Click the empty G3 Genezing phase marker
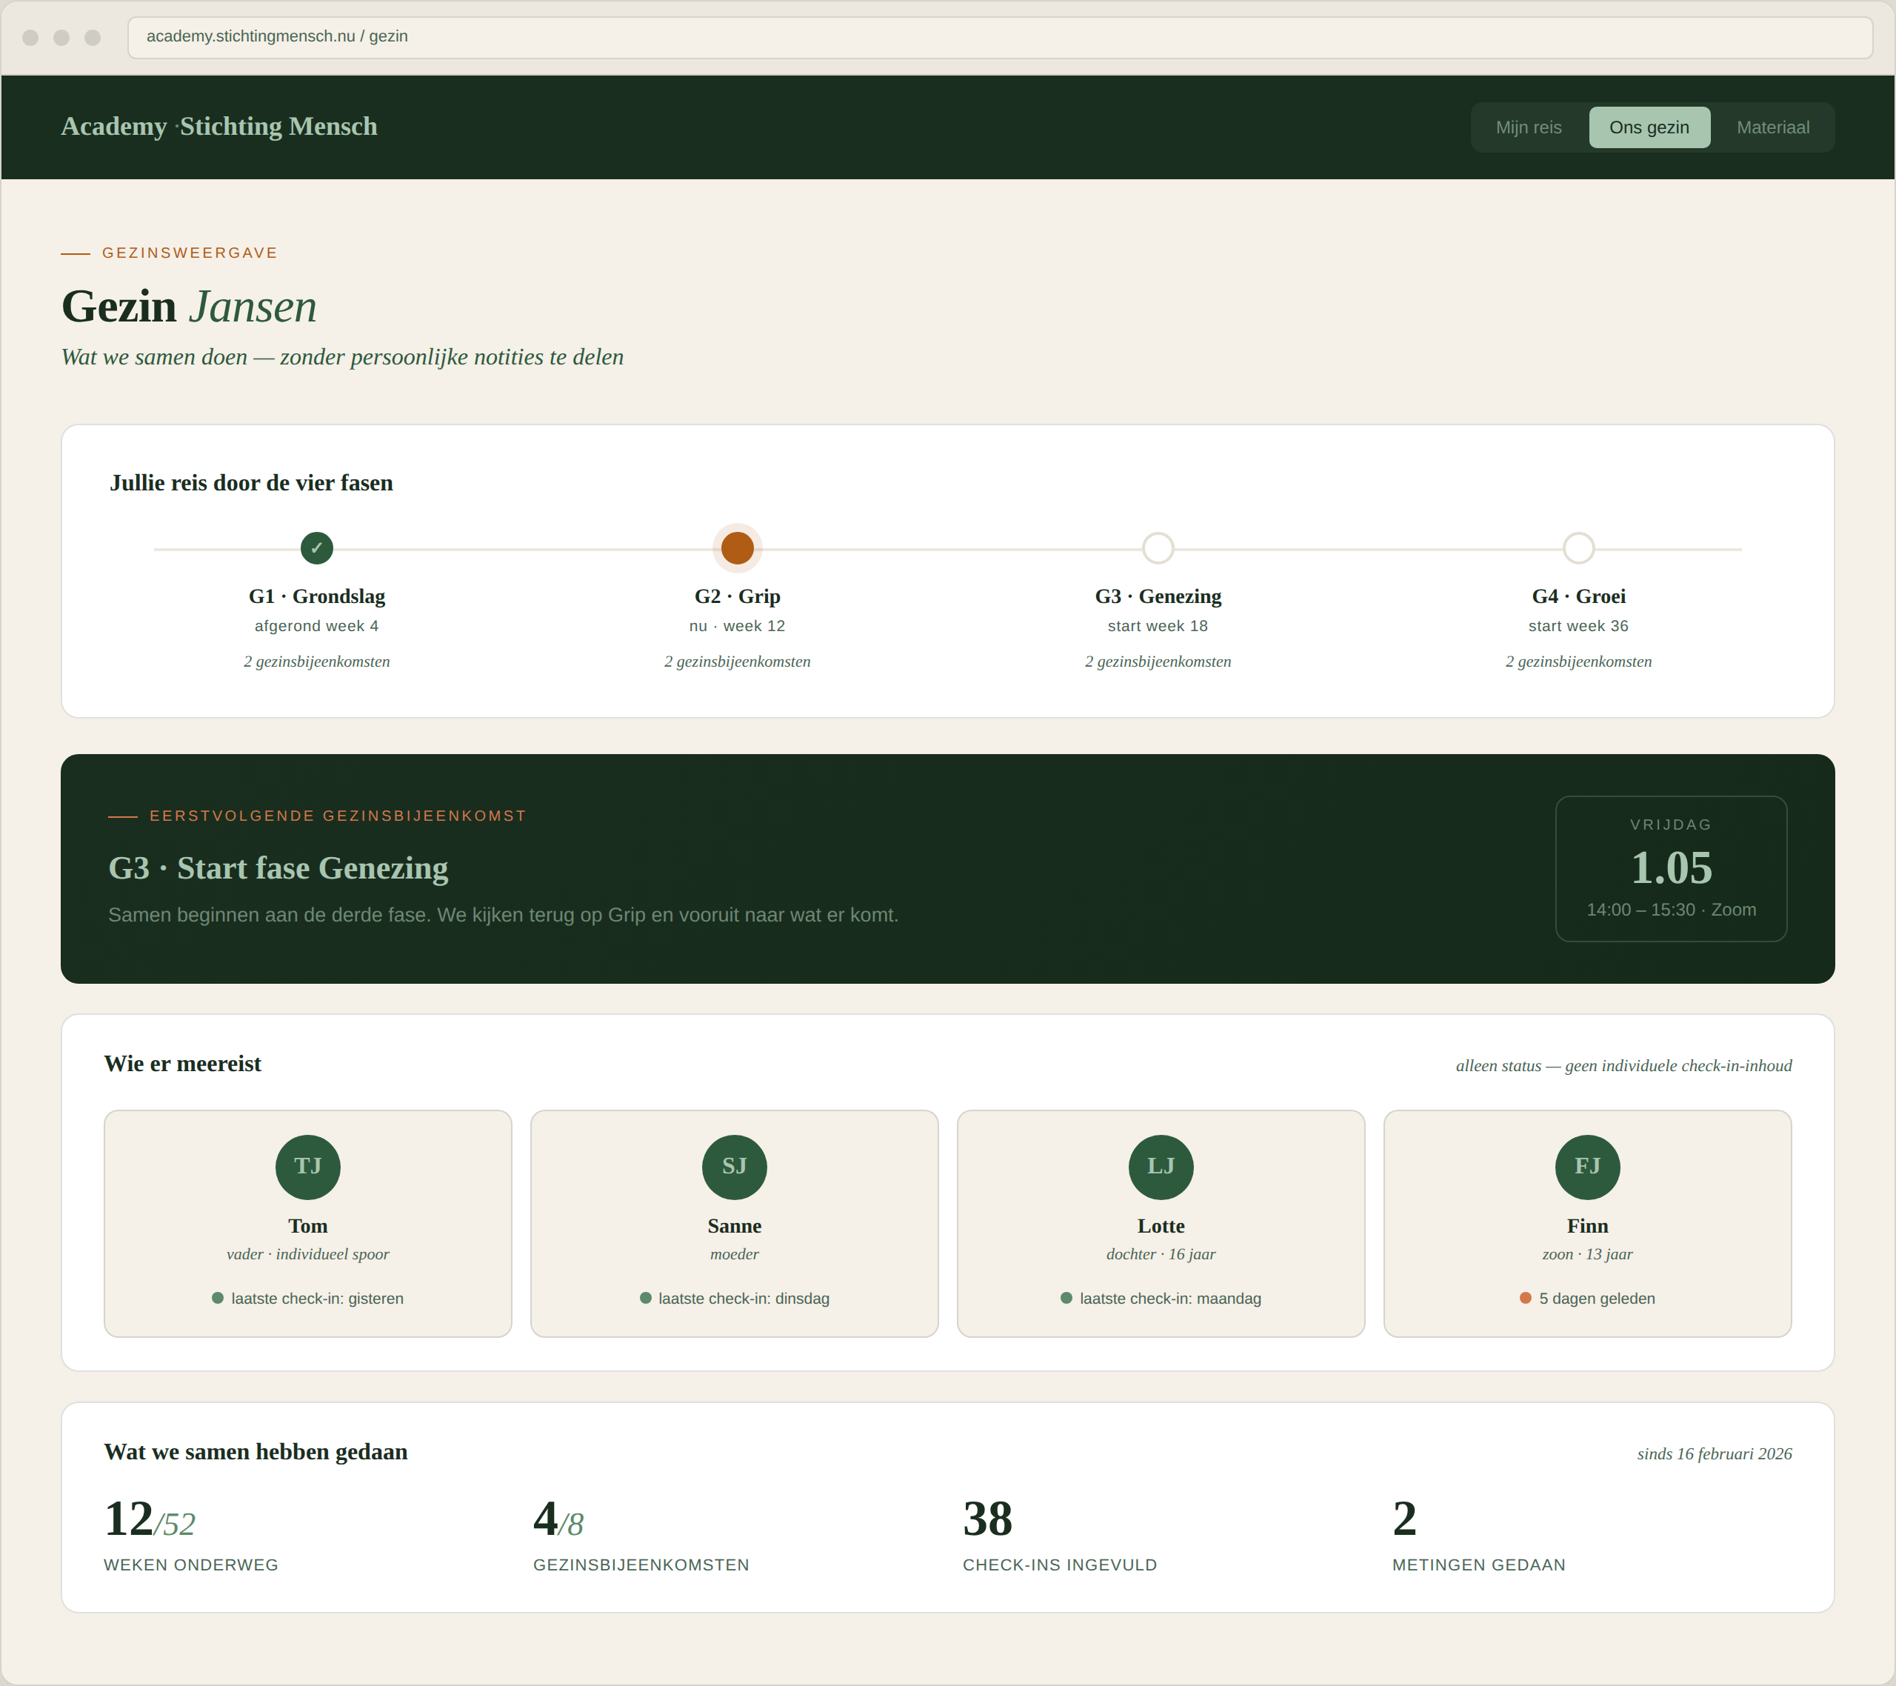 [x=1158, y=548]
